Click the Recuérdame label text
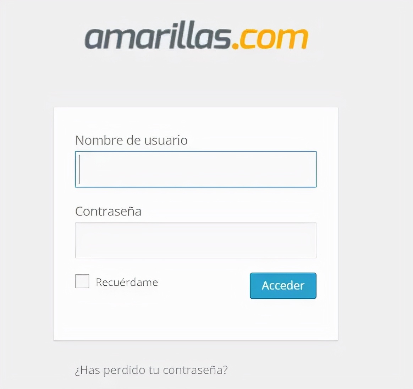Viewport: 413px width, 389px height. (x=127, y=282)
